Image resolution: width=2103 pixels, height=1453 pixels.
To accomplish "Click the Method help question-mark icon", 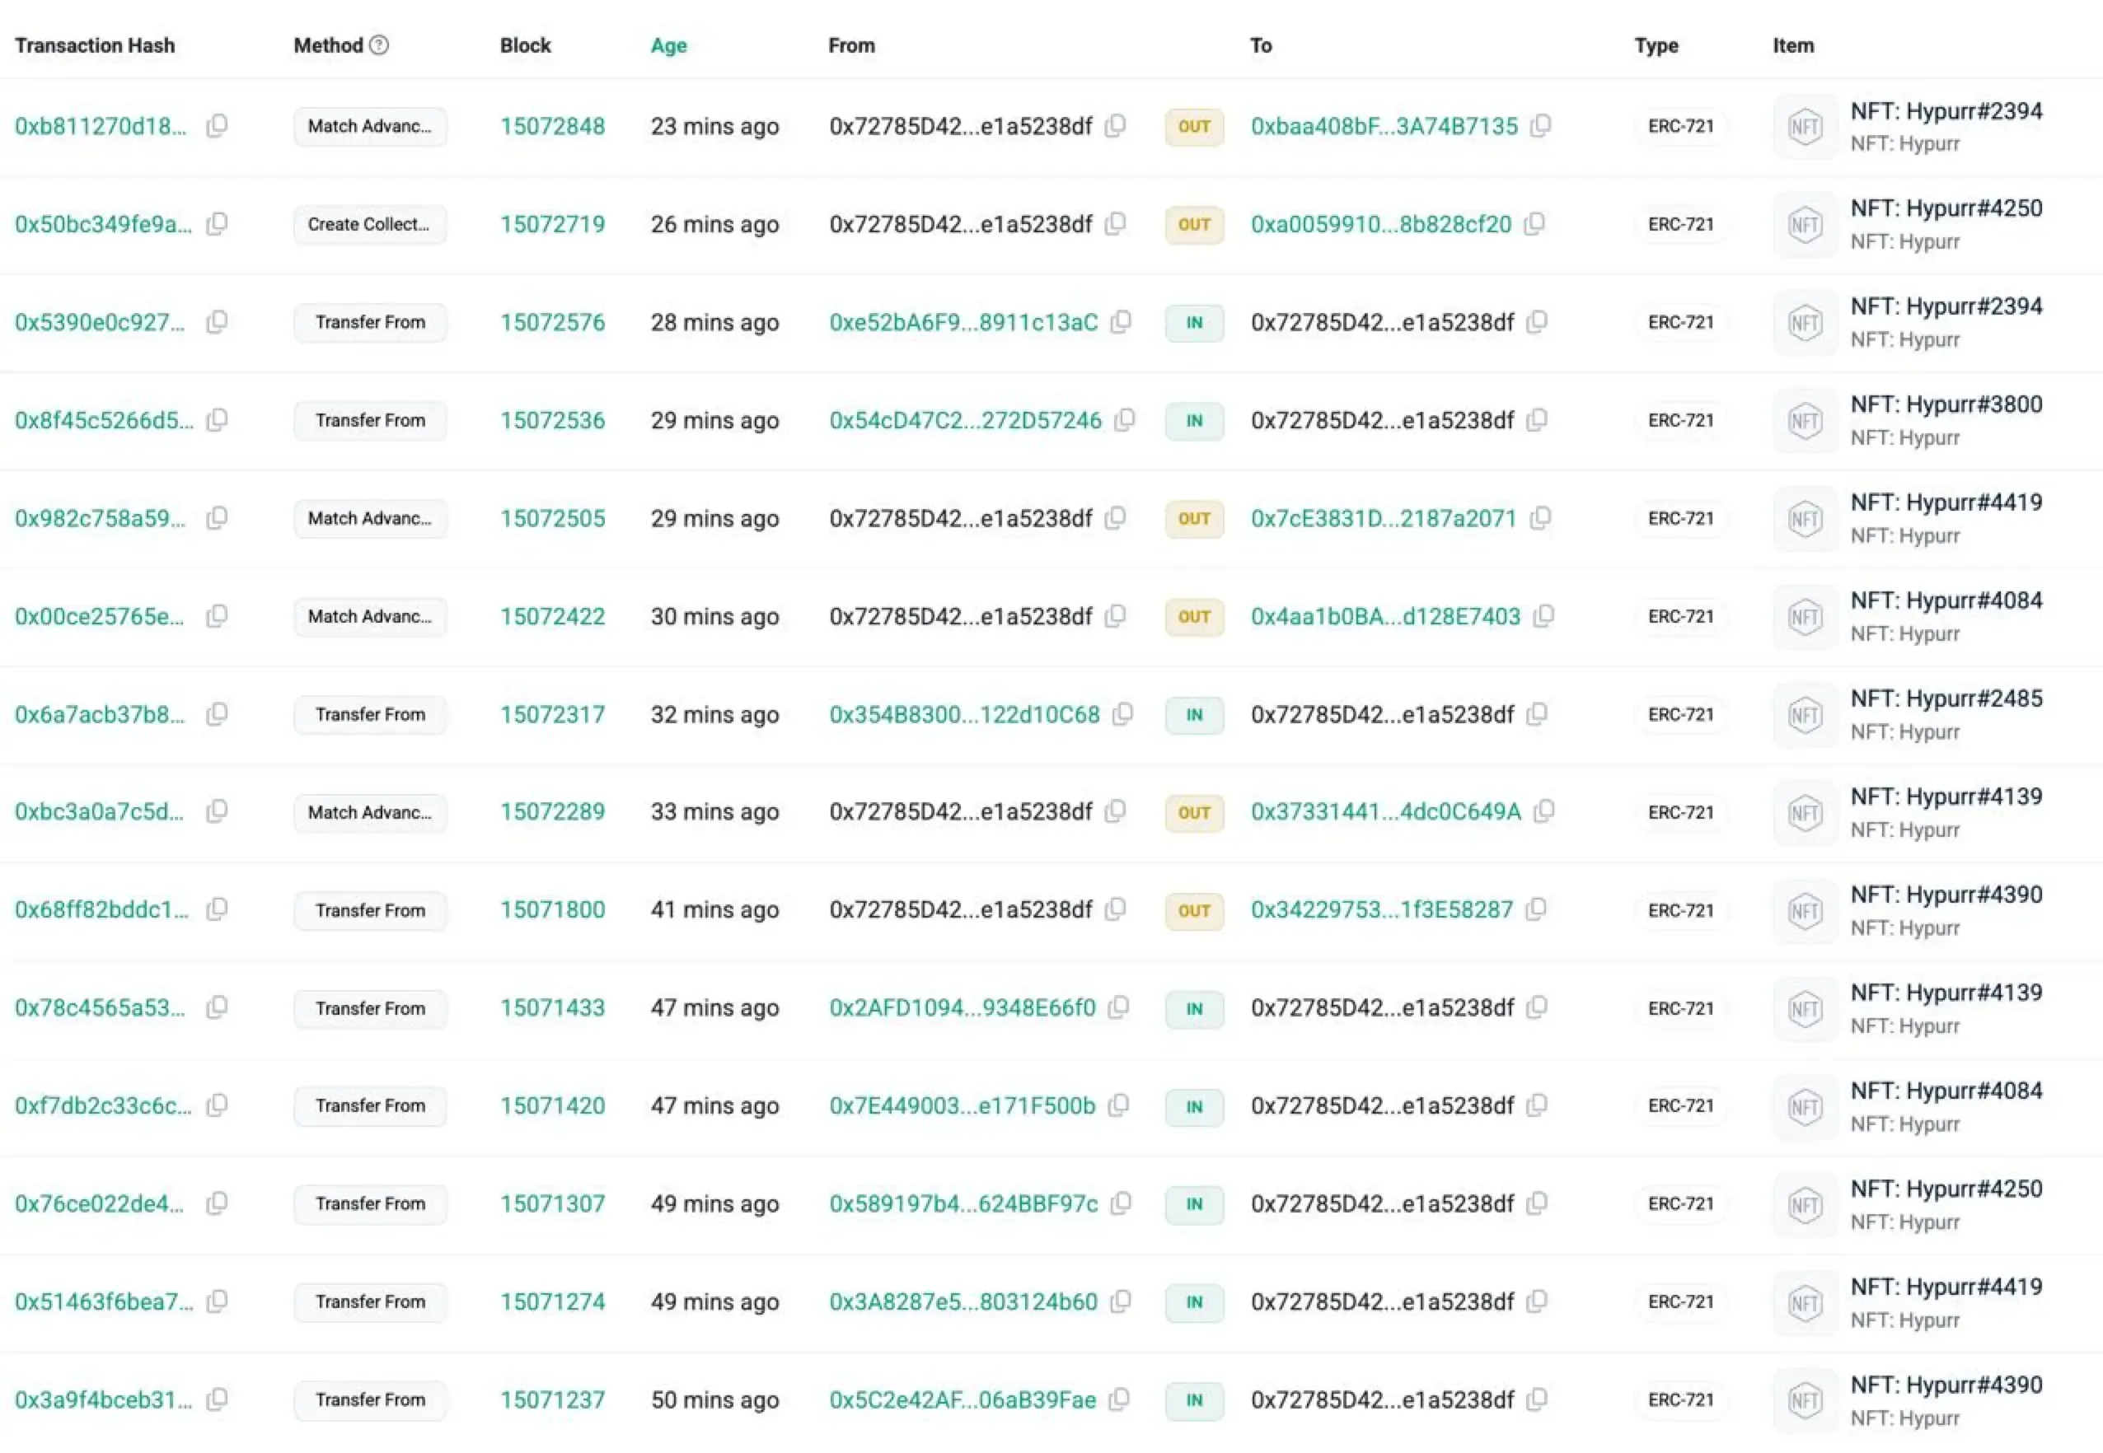I will click(x=379, y=44).
